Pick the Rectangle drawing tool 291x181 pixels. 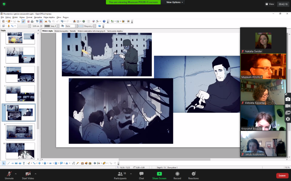point(16,163)
